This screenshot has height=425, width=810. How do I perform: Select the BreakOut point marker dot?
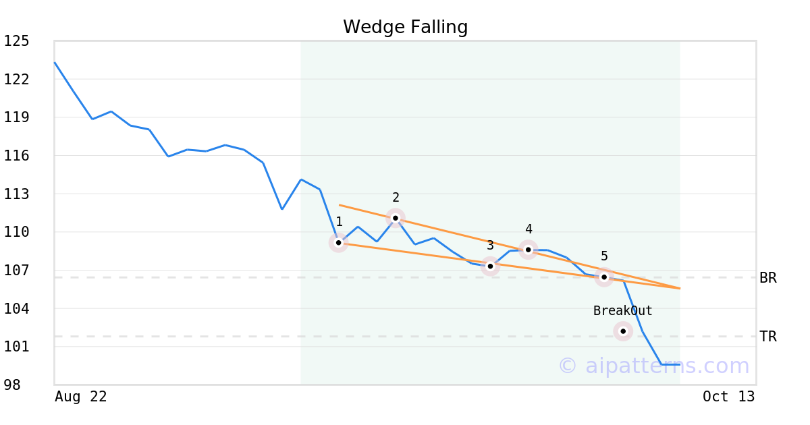tap(623, 331)
